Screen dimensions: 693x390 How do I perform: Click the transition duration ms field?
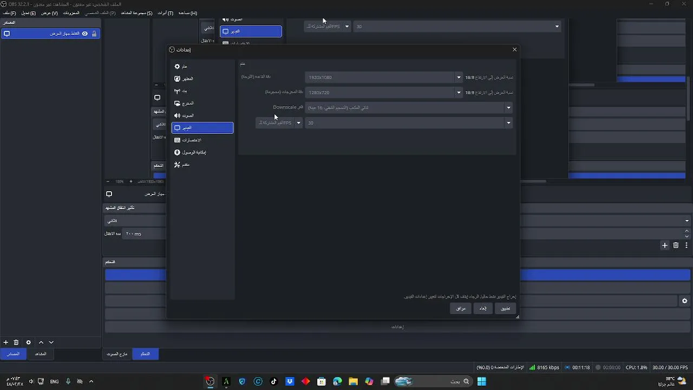144,234
